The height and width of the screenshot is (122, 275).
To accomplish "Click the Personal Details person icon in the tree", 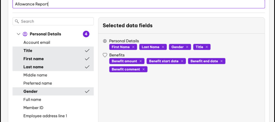I will tap(25, 34).
